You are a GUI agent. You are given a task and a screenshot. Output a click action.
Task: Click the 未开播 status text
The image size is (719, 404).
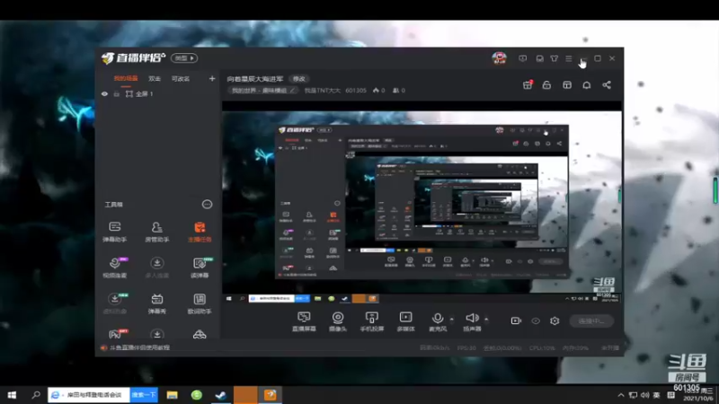click(x=610, y=348)
